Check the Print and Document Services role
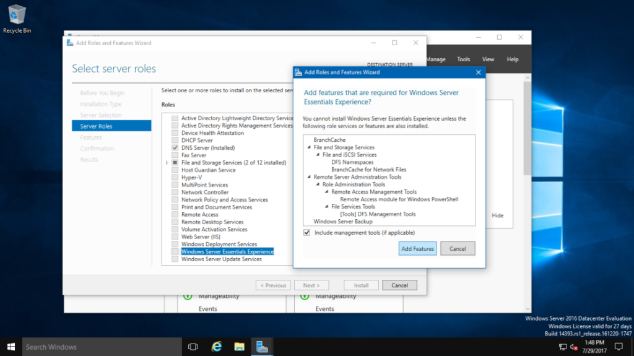This screenshot has height=356, width=634. [175, 207]
